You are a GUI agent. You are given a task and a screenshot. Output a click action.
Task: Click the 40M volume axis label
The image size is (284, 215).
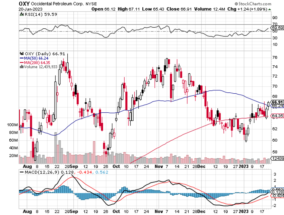click(x=13, y=148)
